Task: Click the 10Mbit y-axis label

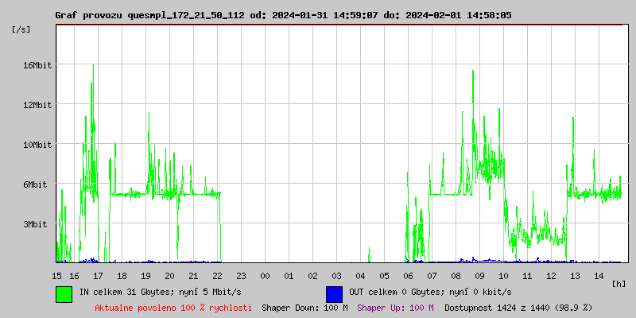Action: point(37,145)
